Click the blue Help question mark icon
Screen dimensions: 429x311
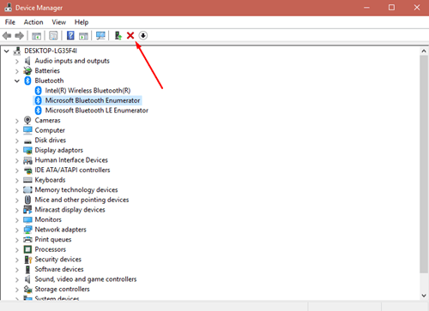pos(70,36)
